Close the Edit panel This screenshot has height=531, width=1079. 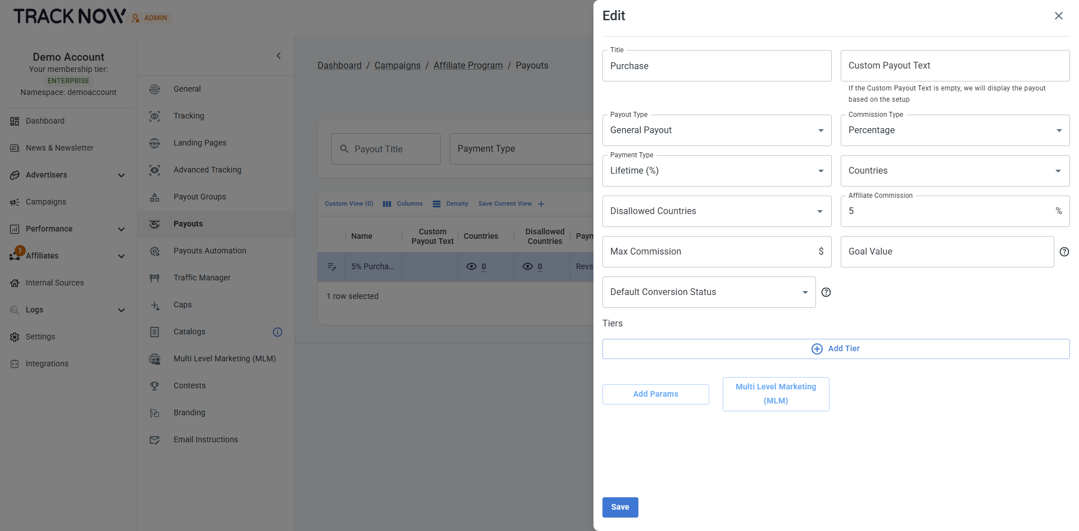coord(1058,16)
